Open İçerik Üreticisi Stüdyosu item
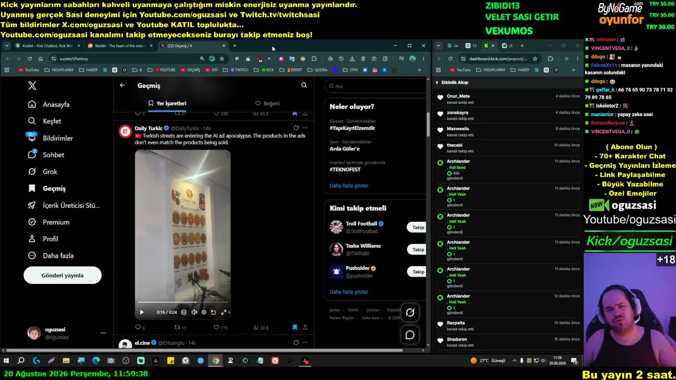Viewport: 676px width, 380px height. click(64, 205)
